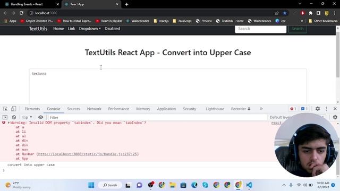
Task: Switch to the Memory tab
Action: coord(143,109)
